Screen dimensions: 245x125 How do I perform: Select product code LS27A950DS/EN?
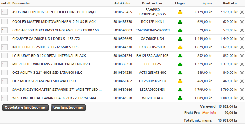pyautogui.click(x=152, y=90)
